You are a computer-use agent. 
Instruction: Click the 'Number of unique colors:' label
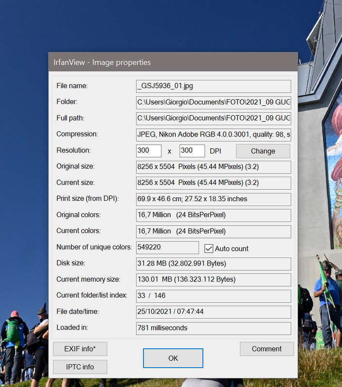(94, 247)
